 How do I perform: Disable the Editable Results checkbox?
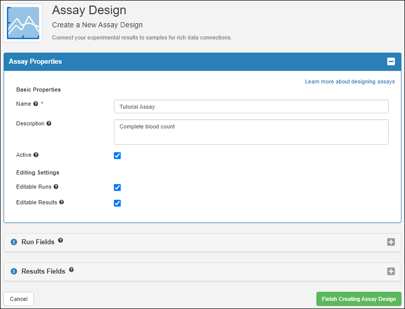[117, 203]
